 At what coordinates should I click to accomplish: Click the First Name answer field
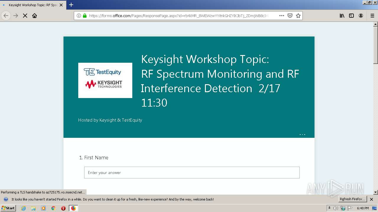tap(192, 173)
